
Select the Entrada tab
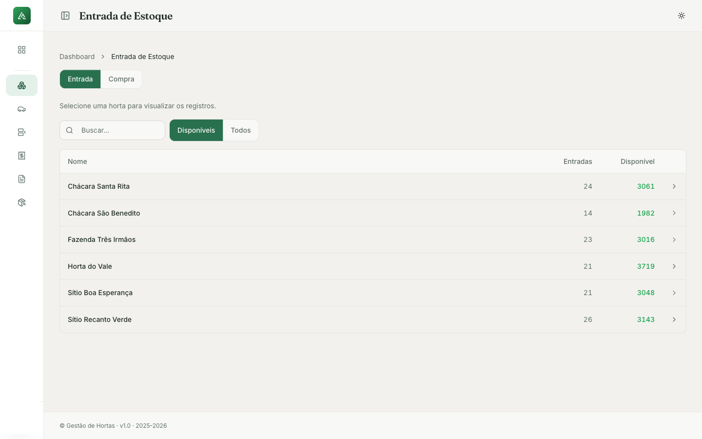(x=80, y=79)
